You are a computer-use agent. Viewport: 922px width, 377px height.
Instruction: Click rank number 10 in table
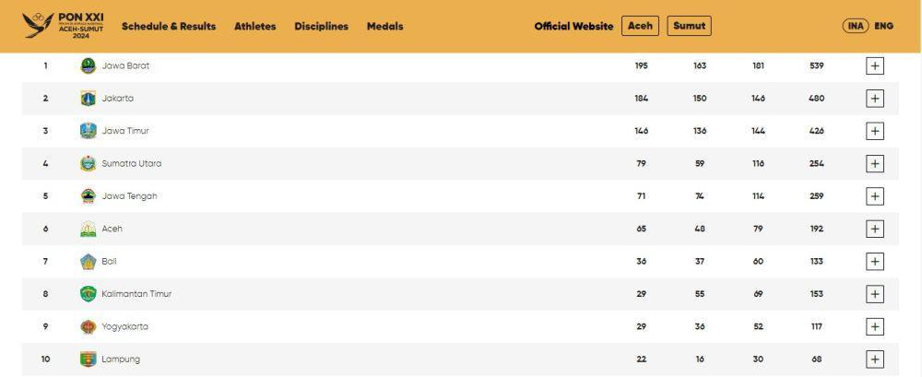point(45,359)
